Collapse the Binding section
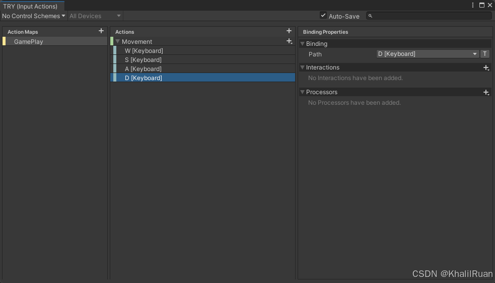This screenshot has height=283, width=495. click(302, 44)
